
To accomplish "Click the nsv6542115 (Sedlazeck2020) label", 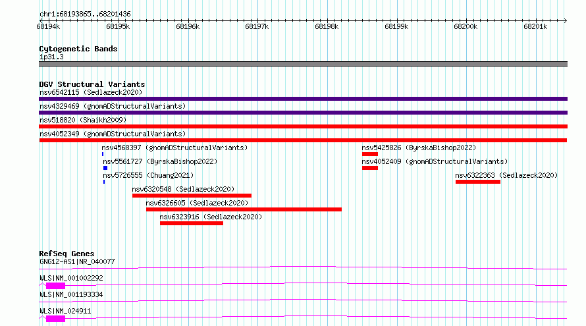I will click(91, 92).
